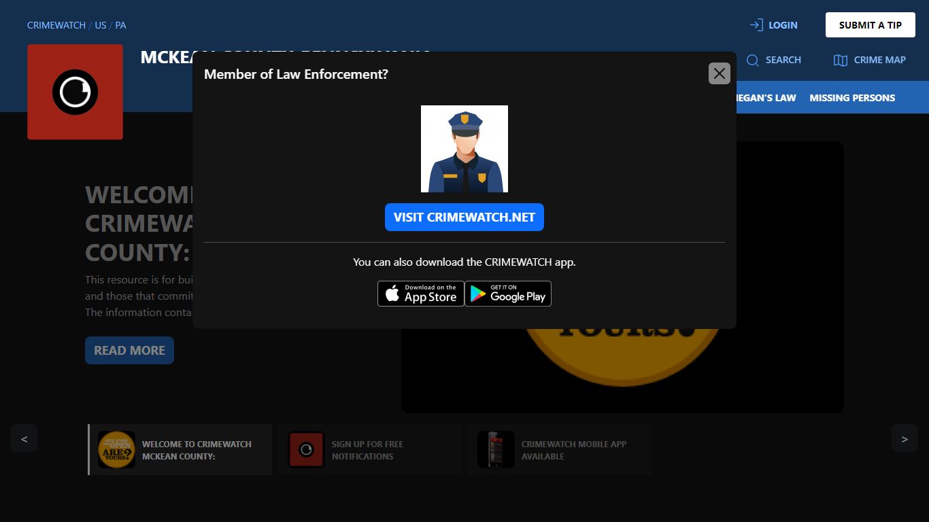Screen dimensions: 929x522
Task: Click the PA breadcrumb link
Action: [x=120, y=25]
